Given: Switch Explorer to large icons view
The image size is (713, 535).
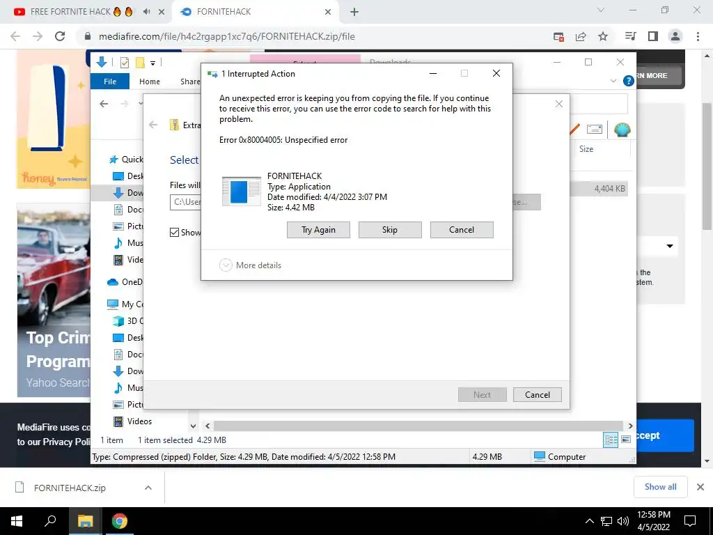Looking at the screenshot, I should point(626,440).
